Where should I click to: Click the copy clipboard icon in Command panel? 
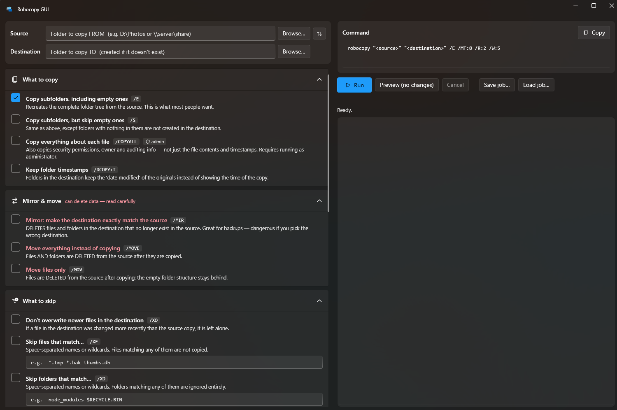pyautogui.click(x=586, y=33)
